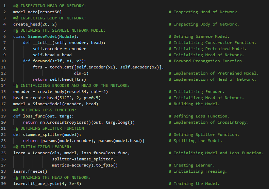Click line number 15 in the gutter
This screenshot has width=269, height=189.
click(5, 92)
